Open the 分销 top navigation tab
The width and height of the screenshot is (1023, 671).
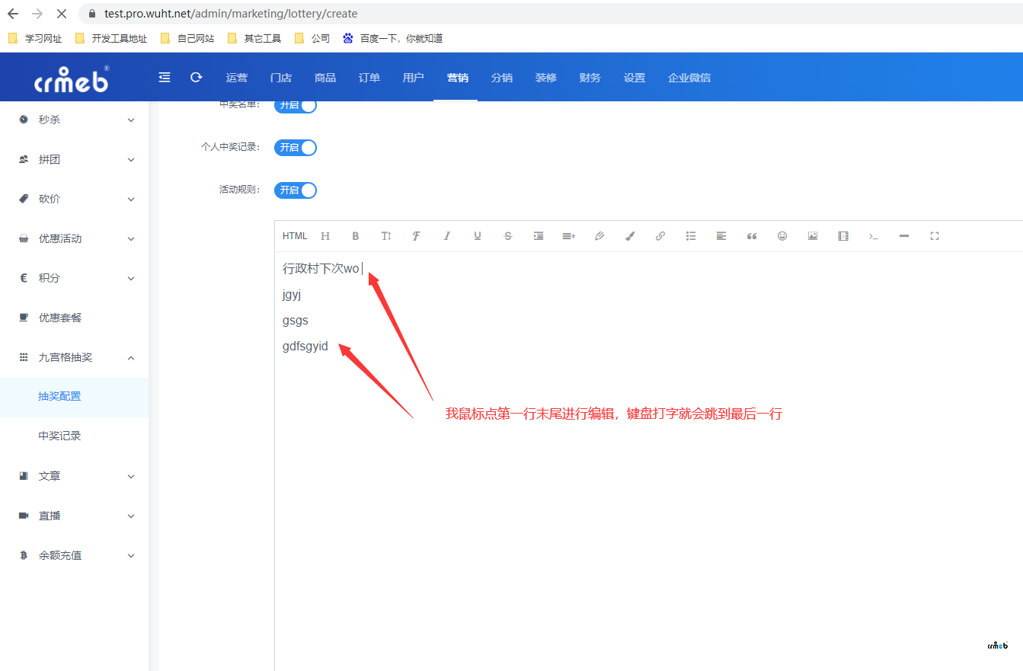point(502,78)
